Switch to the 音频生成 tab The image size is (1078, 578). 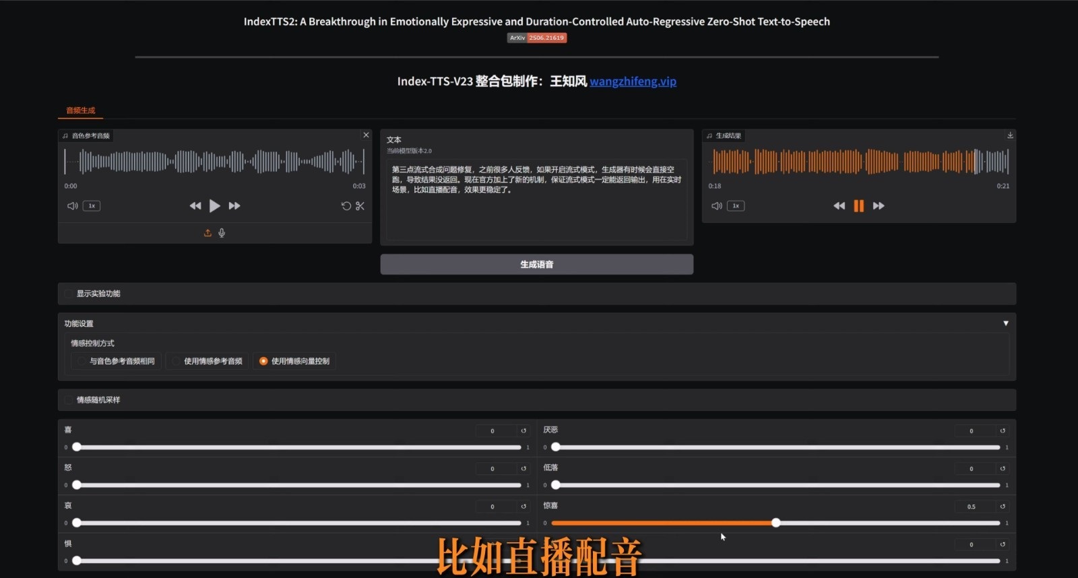coord(81,110)
